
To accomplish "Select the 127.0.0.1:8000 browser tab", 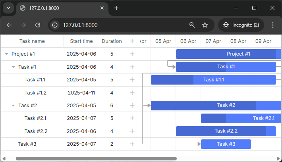I will (60, 8).
